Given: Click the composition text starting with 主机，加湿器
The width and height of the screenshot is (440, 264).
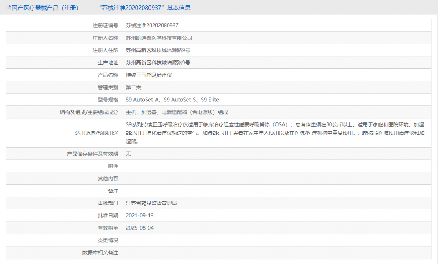Looking at the screenshot, I should click(177, 112).
